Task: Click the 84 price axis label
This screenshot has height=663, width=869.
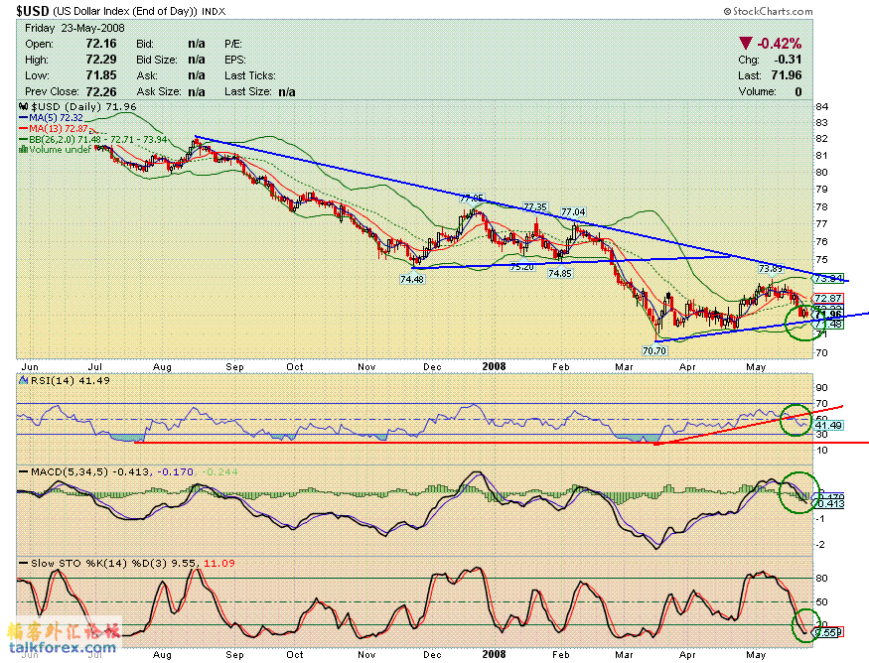Action: point(821,106)
